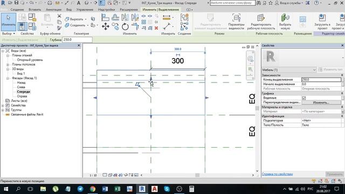The image size is (345, 194).
Task: Click the Mirror pick axis icon
Action: (125, 17)
